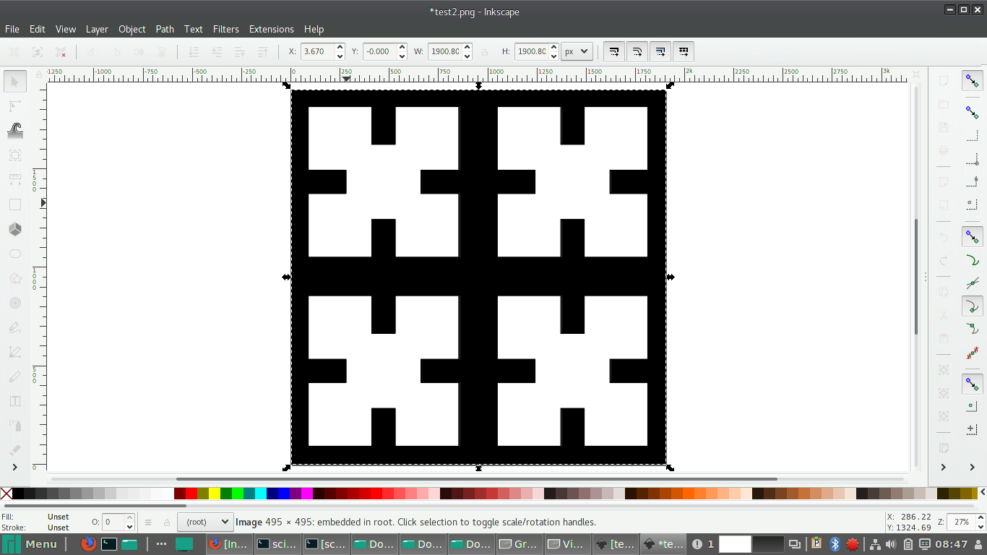Open the Extensions menu
987x555 pixels.
pos(271,29)
